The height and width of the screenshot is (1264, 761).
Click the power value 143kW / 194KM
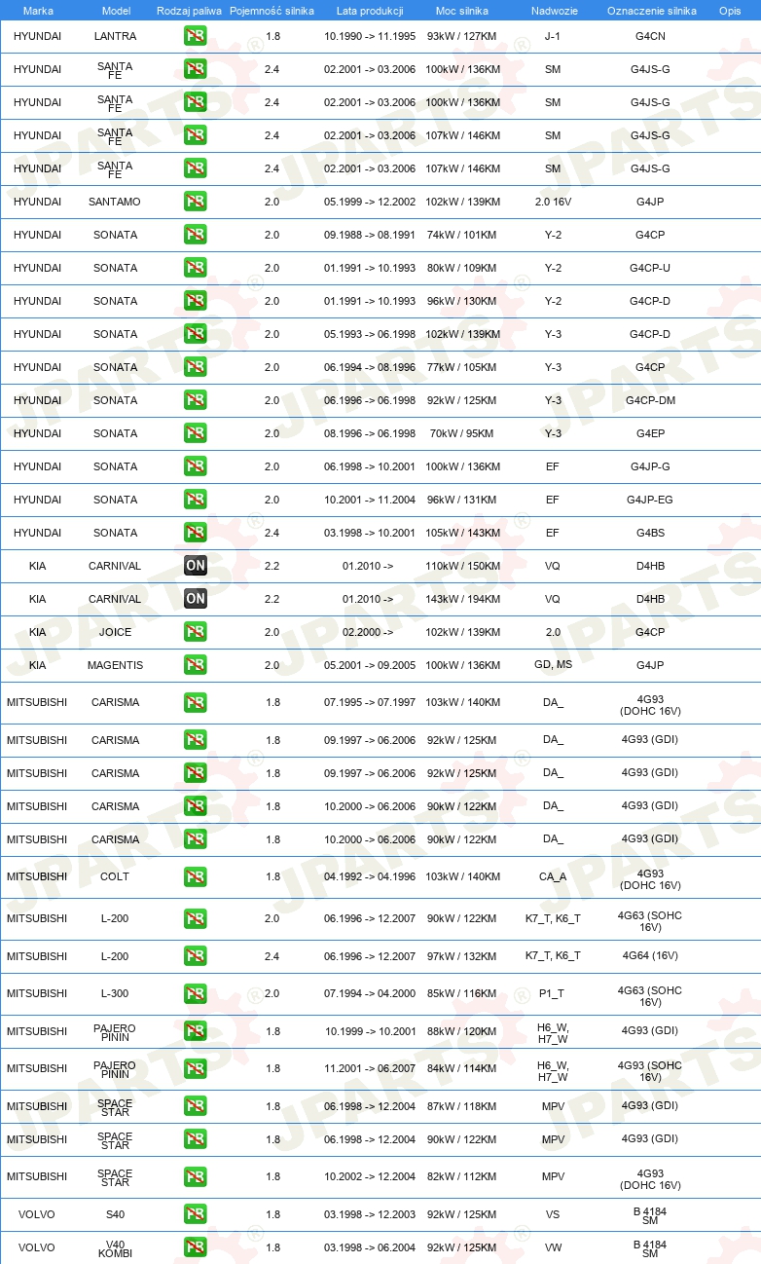tap(463, 599)
